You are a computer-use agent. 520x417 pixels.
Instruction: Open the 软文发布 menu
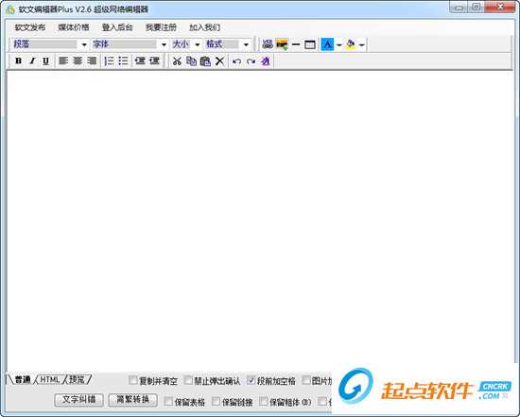[30, 27]
